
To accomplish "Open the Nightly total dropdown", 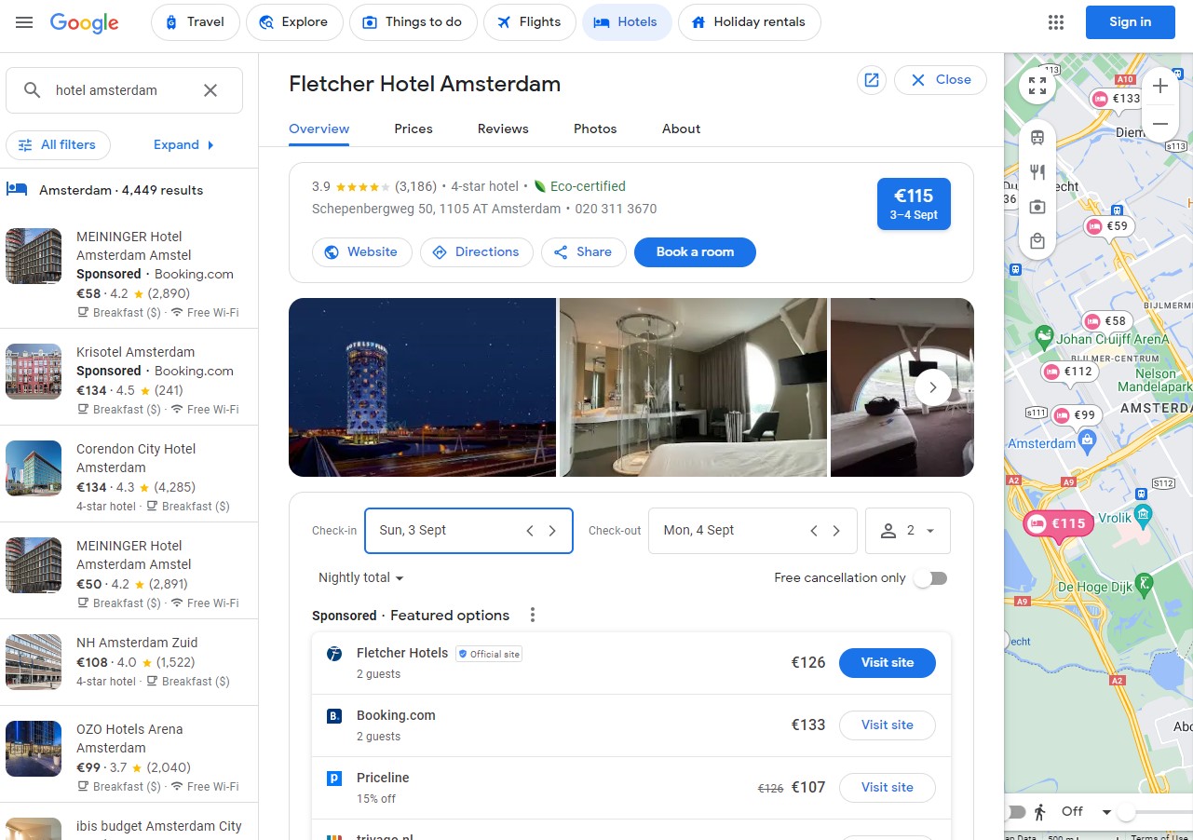I will (x=361, y=577).
